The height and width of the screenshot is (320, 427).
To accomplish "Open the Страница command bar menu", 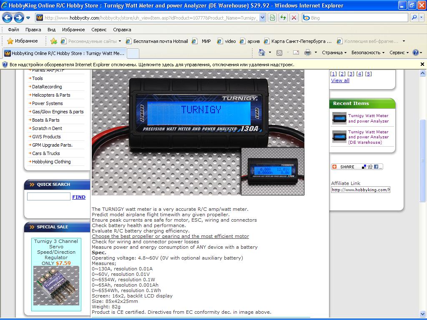I will tap(334, 52).
